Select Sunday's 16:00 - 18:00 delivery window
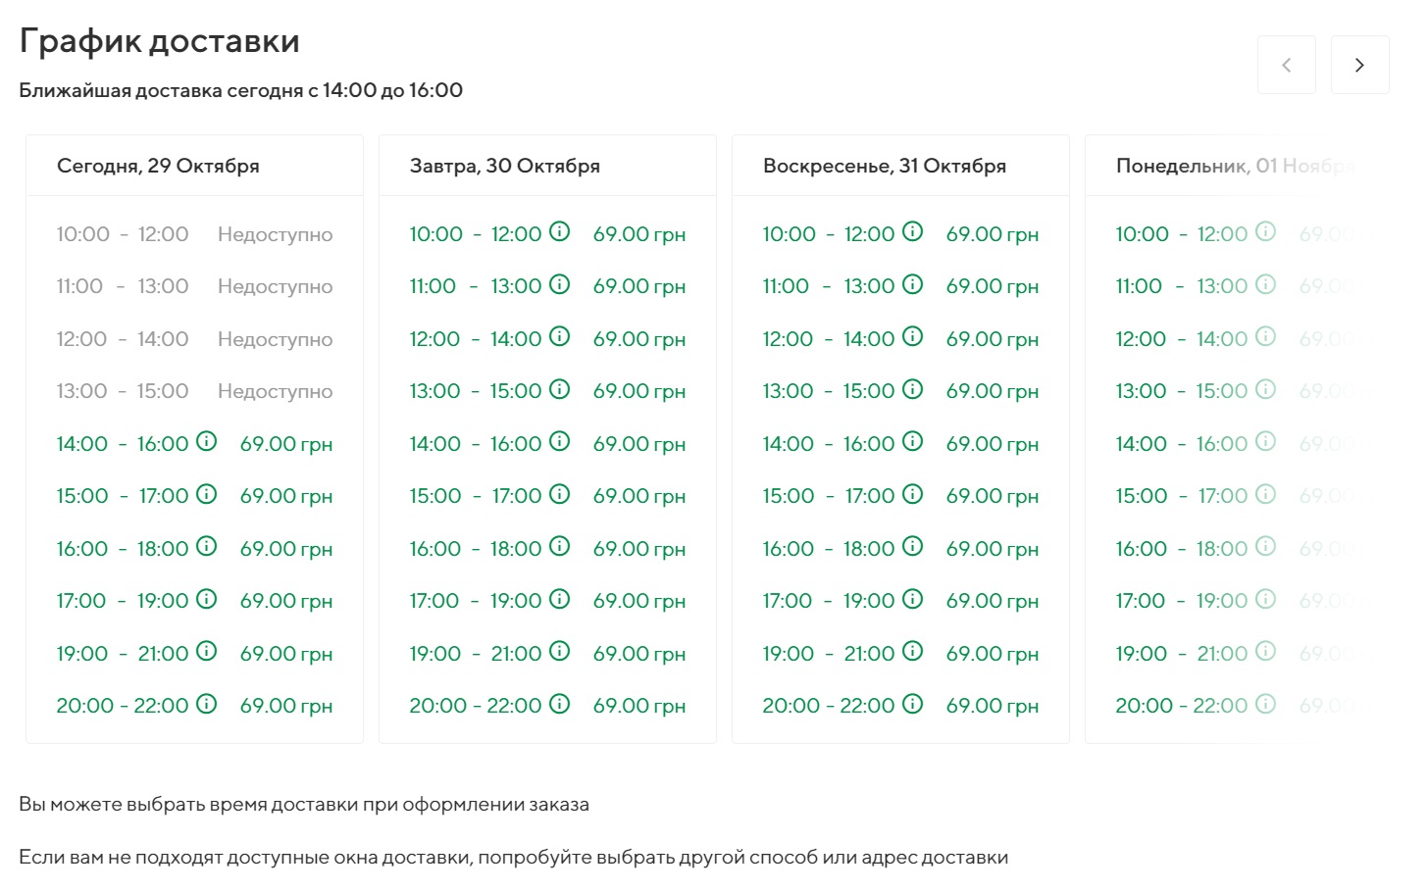 pyautogui.click(x=828, y=549)
